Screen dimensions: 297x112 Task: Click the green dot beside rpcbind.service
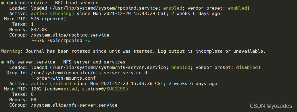pos(2,3)
